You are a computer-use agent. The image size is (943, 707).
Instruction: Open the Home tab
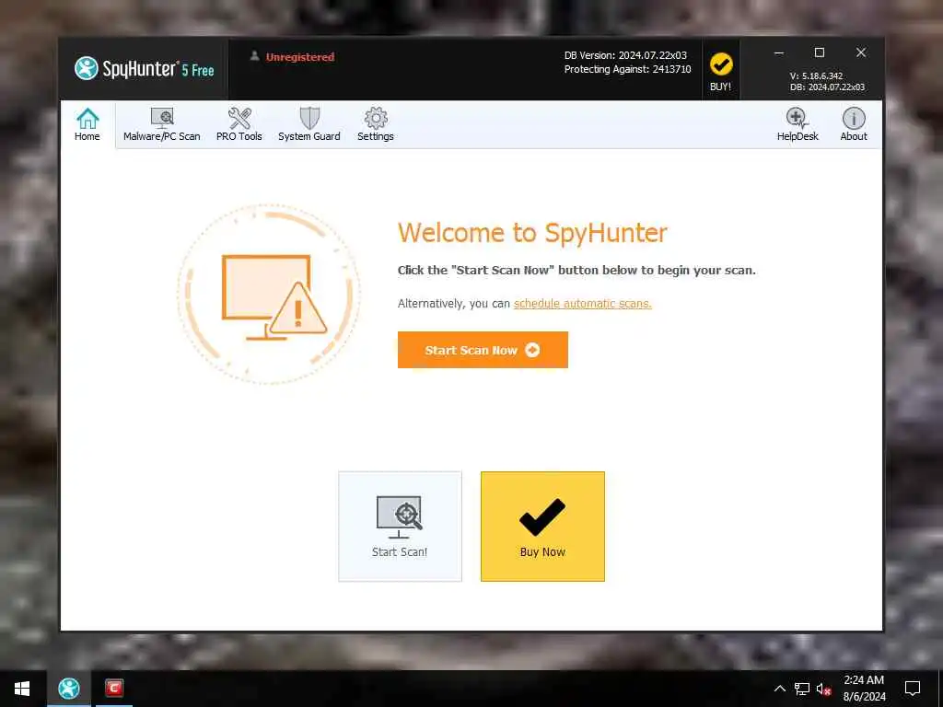pos(87,124)
